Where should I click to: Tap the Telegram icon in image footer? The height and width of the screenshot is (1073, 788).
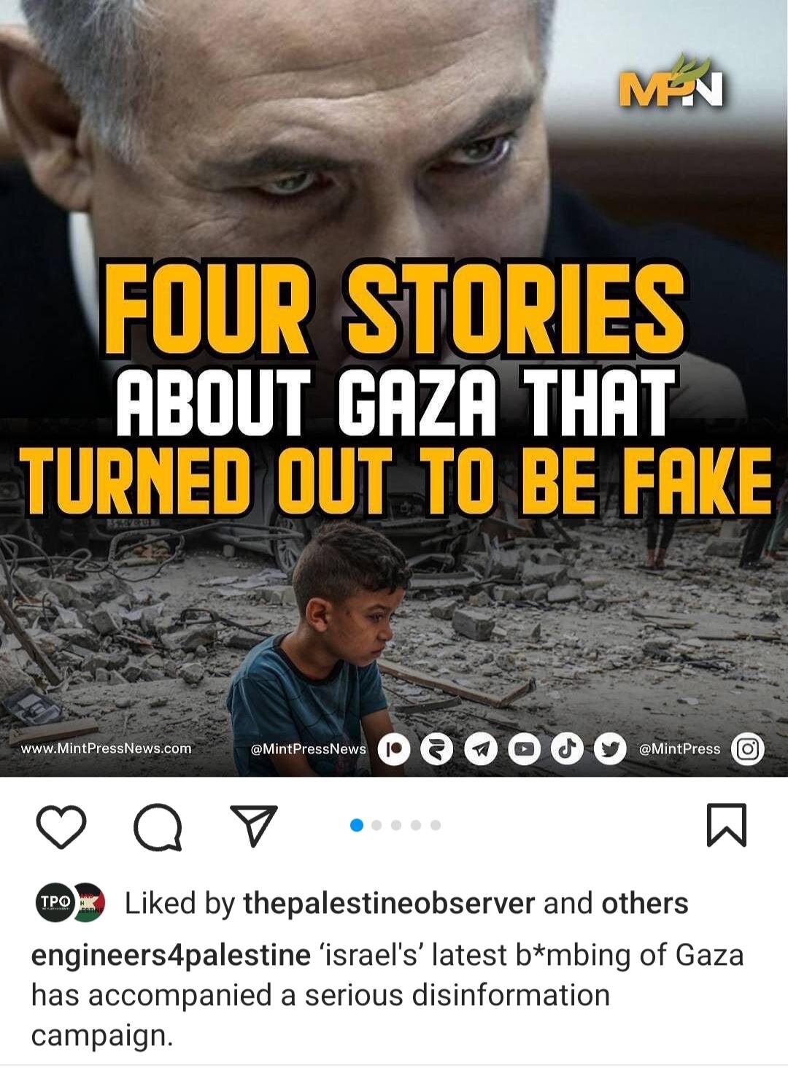pos(481,749)
